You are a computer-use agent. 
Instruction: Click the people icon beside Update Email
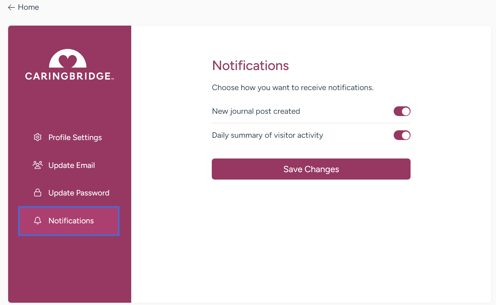pos(38,165)
